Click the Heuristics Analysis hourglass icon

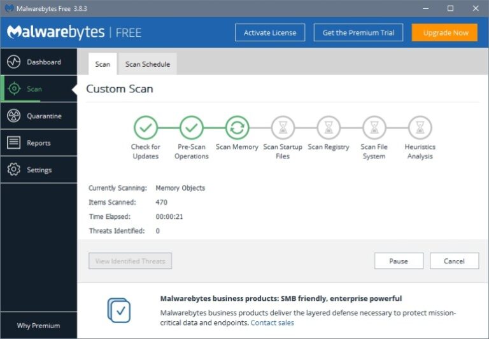(x=420, y=127)
